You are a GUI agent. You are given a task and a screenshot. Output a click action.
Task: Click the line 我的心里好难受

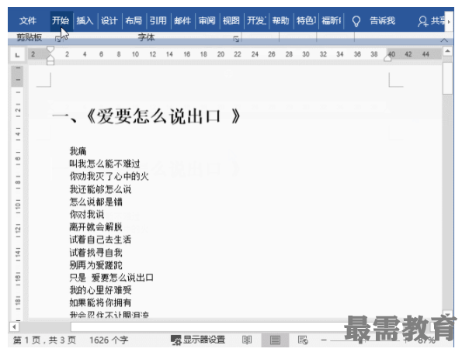(100, 290)
